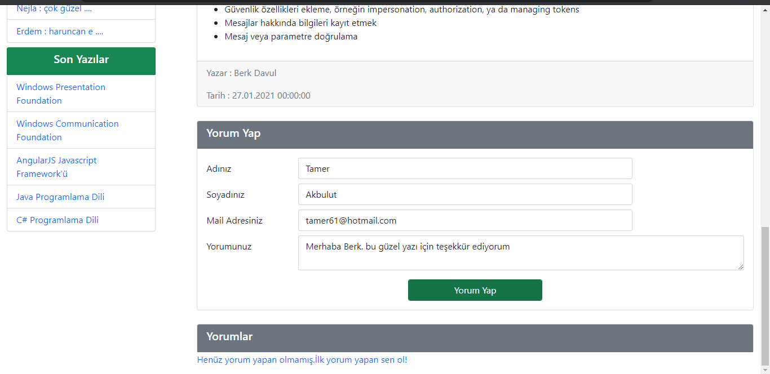This screenshot has width=770, height=374.
Task: Focus the Adınız input field
Action: 465,168
